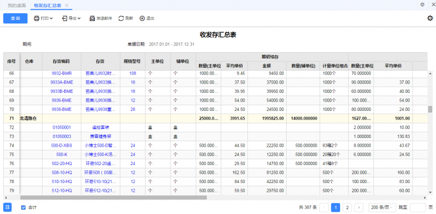Click inventory name 赛雷健身架

pyautogui.click(x=100, y=137)
